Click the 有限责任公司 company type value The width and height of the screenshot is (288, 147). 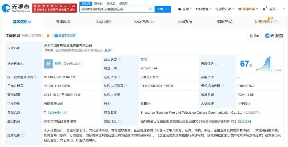point(54,104)
